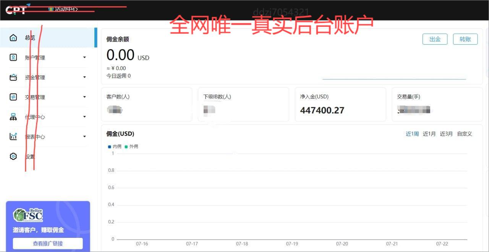This screenshot has height=252, width=489.
Task: Click the gift icon beside 活动中心
Action: pos(51,9)
